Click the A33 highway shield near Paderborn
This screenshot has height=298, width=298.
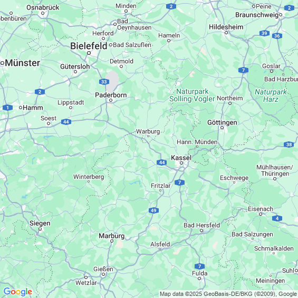(x=104, y=82)
